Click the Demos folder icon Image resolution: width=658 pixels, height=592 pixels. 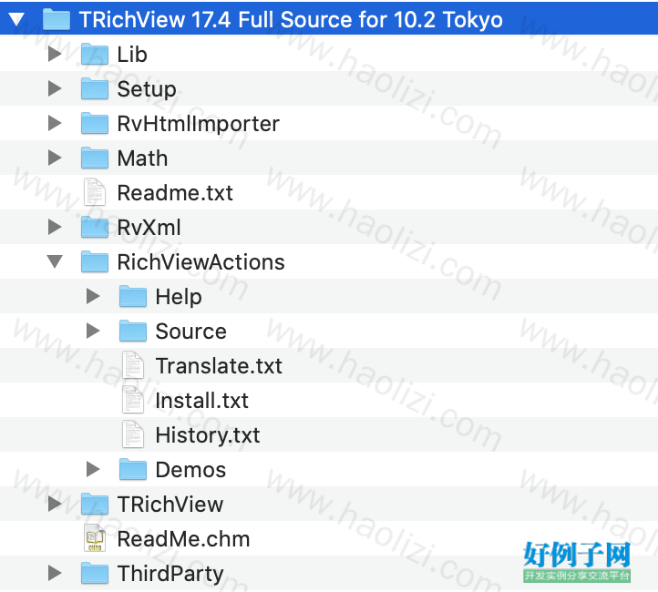133,469
